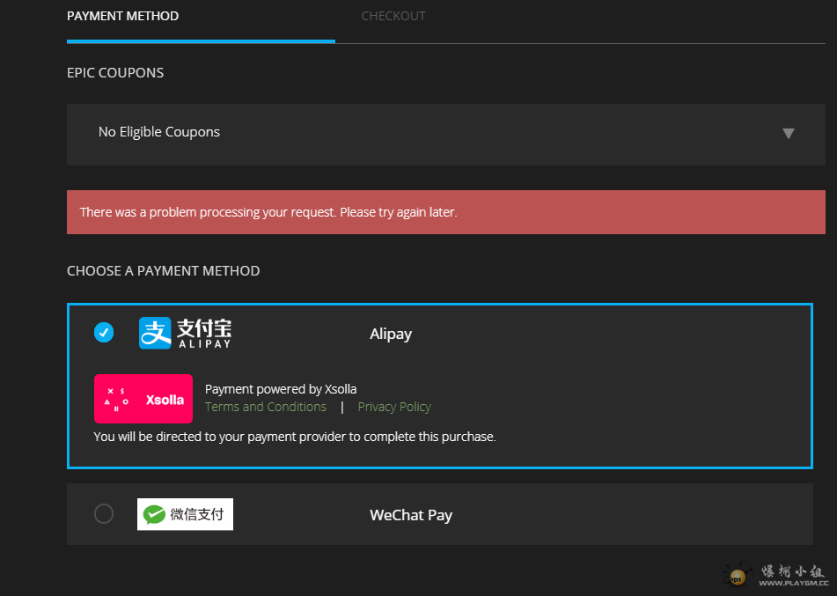This screenshot has height=596, width=837.
Task: Click the error message banner
Action: [x=445, y=212]
